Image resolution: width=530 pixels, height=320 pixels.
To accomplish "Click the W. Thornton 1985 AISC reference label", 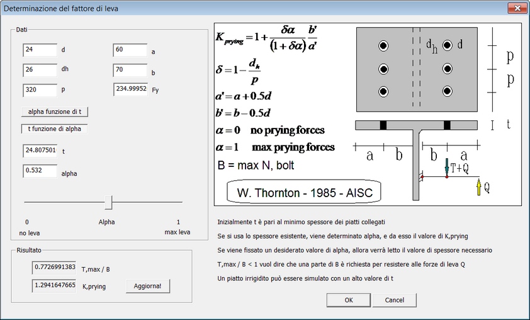I will 304,193.
